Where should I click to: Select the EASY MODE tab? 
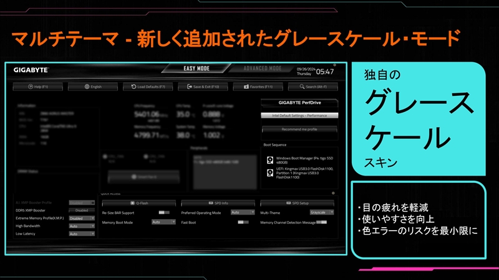coord(196,68)
